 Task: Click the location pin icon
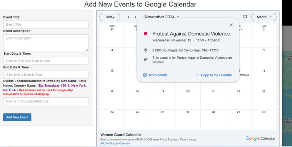click(146, 50)
